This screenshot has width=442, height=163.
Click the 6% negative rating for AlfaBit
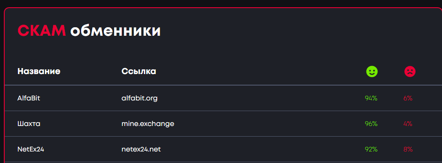point(408,98)
